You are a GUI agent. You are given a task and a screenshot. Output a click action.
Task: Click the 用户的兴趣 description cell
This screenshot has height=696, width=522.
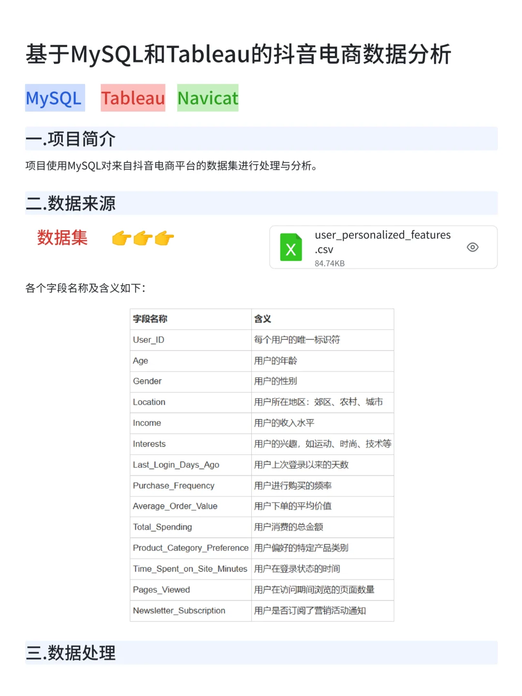[x=322, y=444]
